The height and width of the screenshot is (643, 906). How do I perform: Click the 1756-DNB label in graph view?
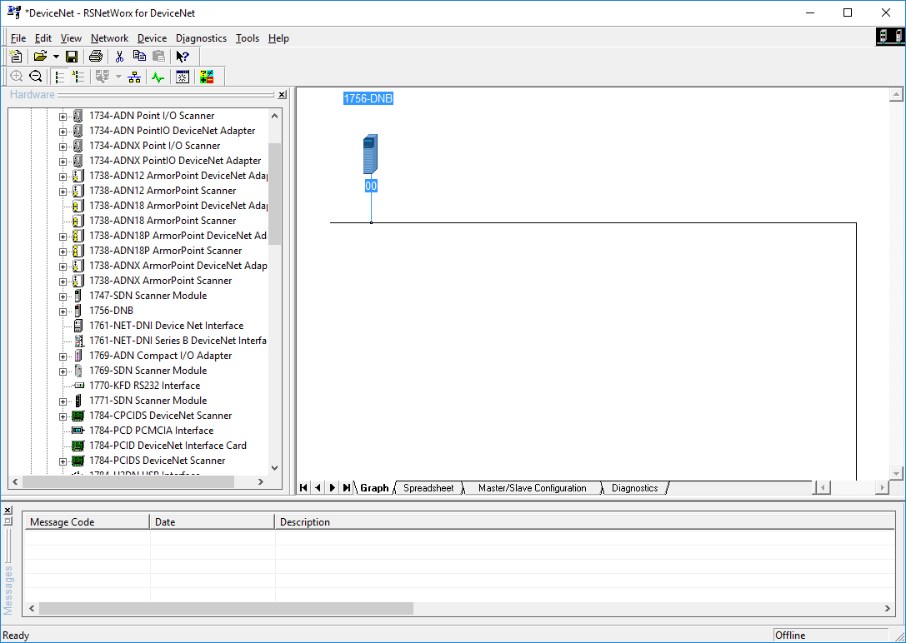[x=368, y=99]
